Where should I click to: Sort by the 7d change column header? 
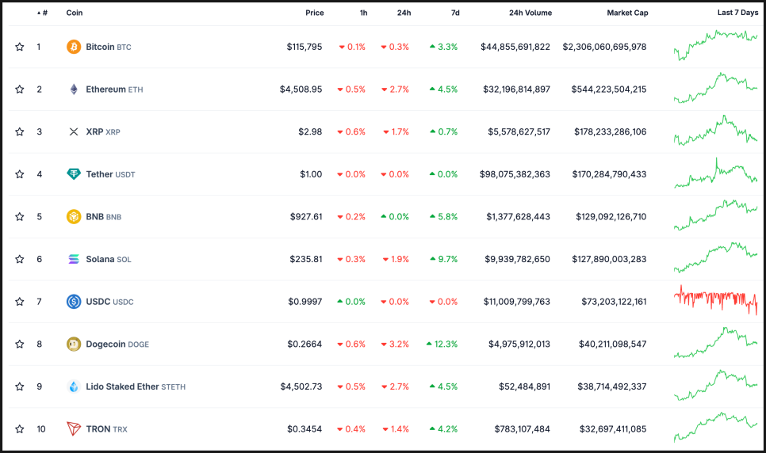(x=454, y=13)
